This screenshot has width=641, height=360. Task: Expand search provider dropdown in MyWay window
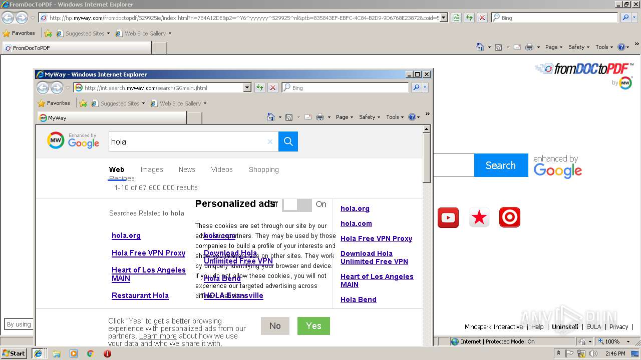425,87
